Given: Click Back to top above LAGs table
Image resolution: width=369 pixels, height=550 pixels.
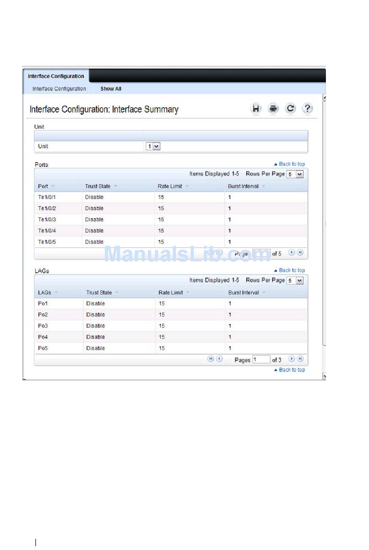Looking at the screenshot, I should click(289, 270).
